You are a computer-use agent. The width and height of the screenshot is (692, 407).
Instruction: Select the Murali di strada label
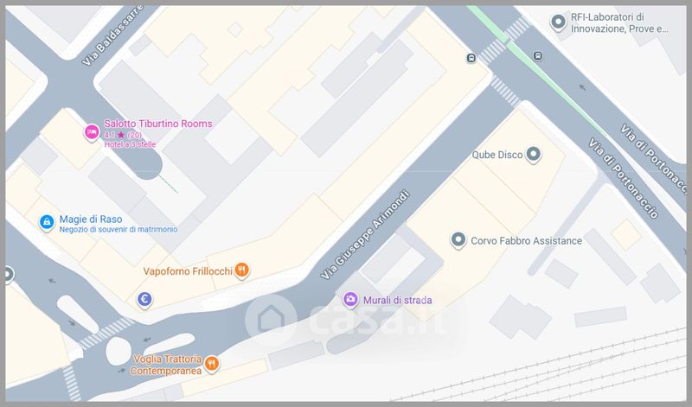[396, 301]
